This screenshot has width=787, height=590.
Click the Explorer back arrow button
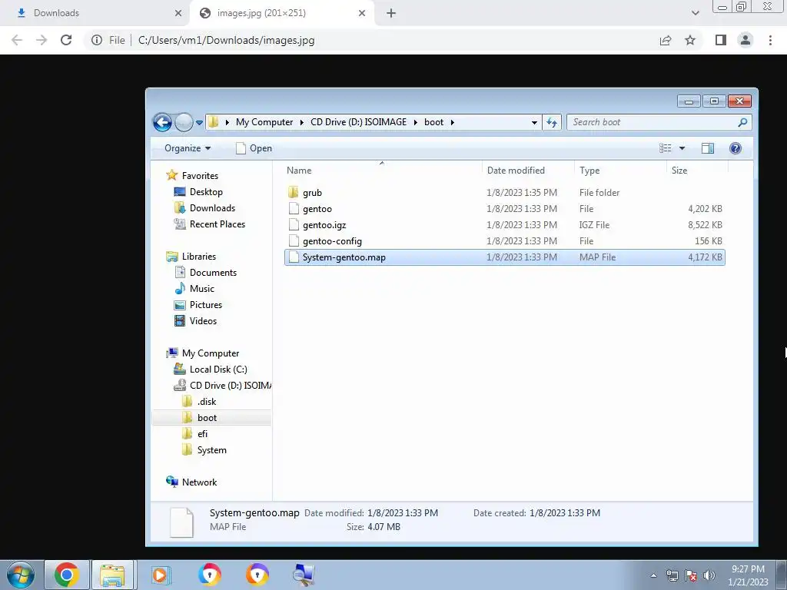pos(162,122)
